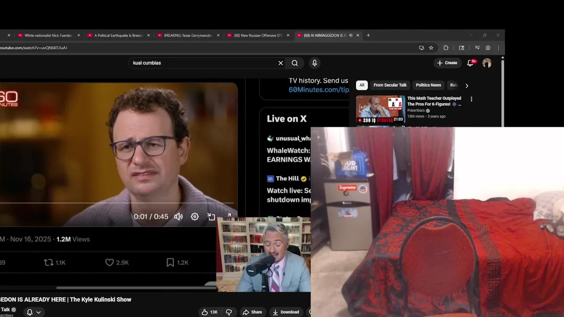The width and height of the screenshot is (564, 317).
Task: Open the Math Teacher poker video thumbnail
Action: pyautogui.click(x=380, y=110)
